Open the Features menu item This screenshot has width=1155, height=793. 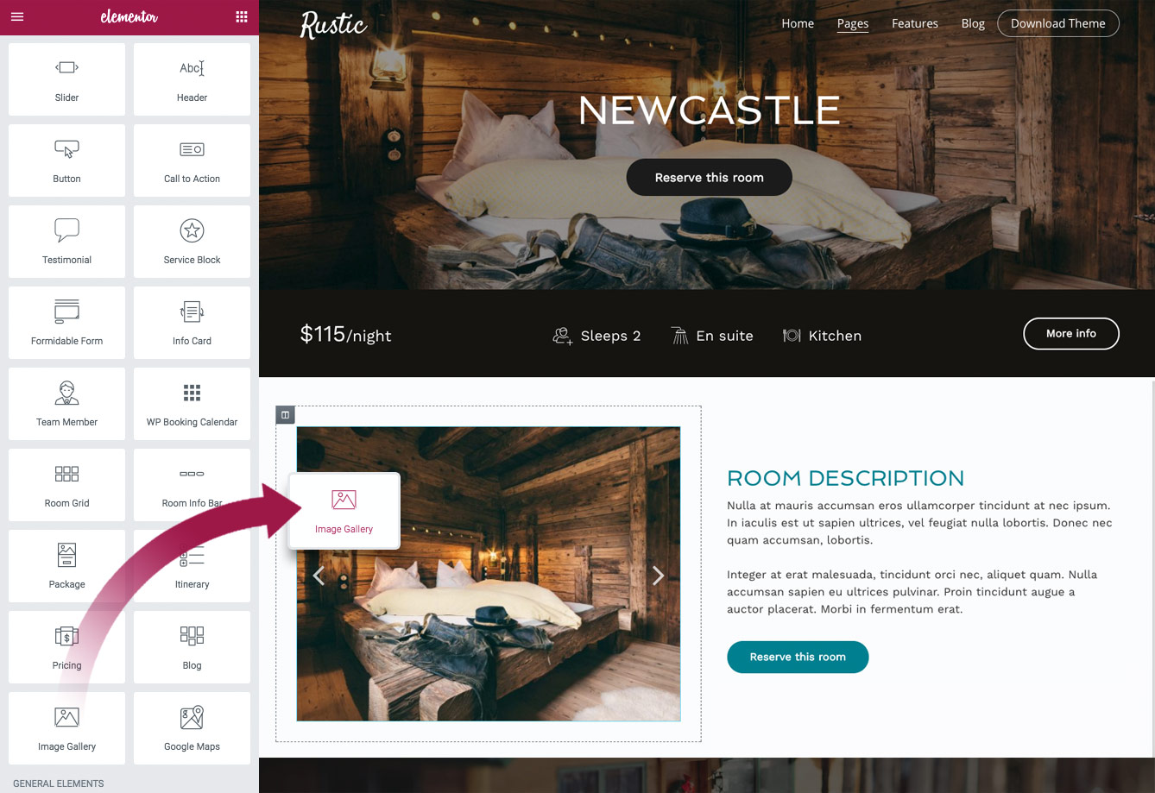tap(915, 23)
